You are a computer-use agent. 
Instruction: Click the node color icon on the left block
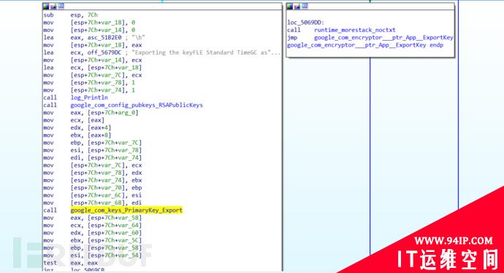pos(46,7)
